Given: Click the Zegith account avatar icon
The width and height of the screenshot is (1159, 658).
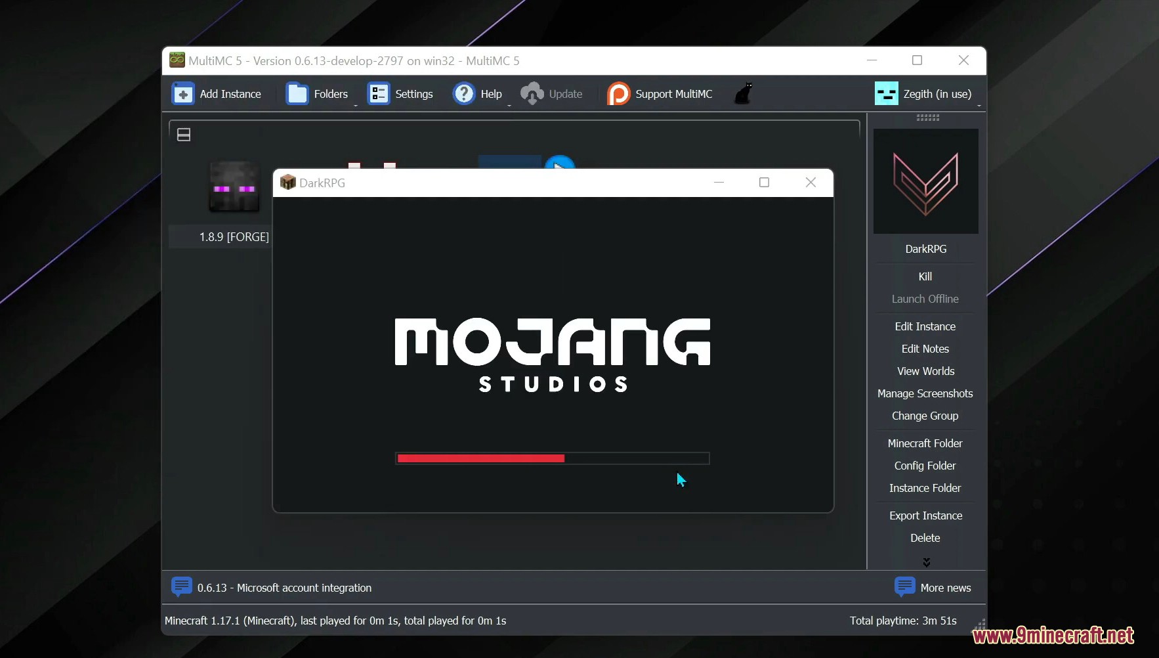Looking at the screenshot, I should tap(886, 94).
